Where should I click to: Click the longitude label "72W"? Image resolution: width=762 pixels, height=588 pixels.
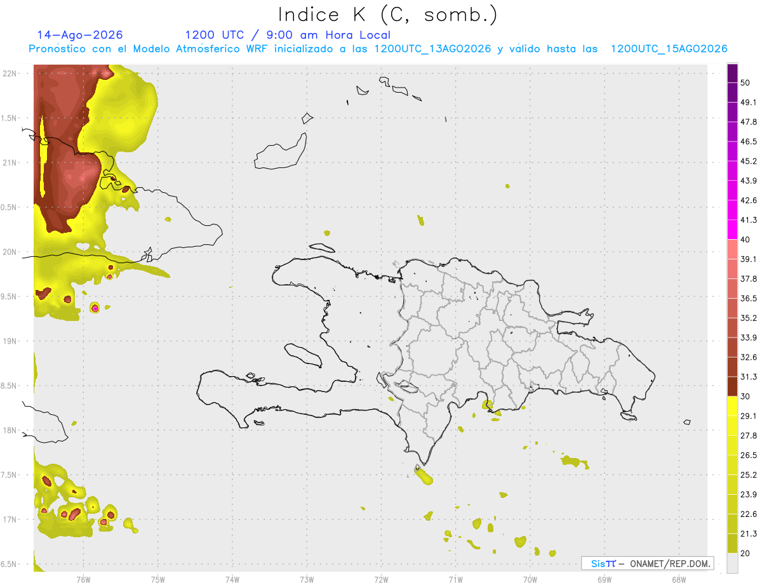coord(381,579)
